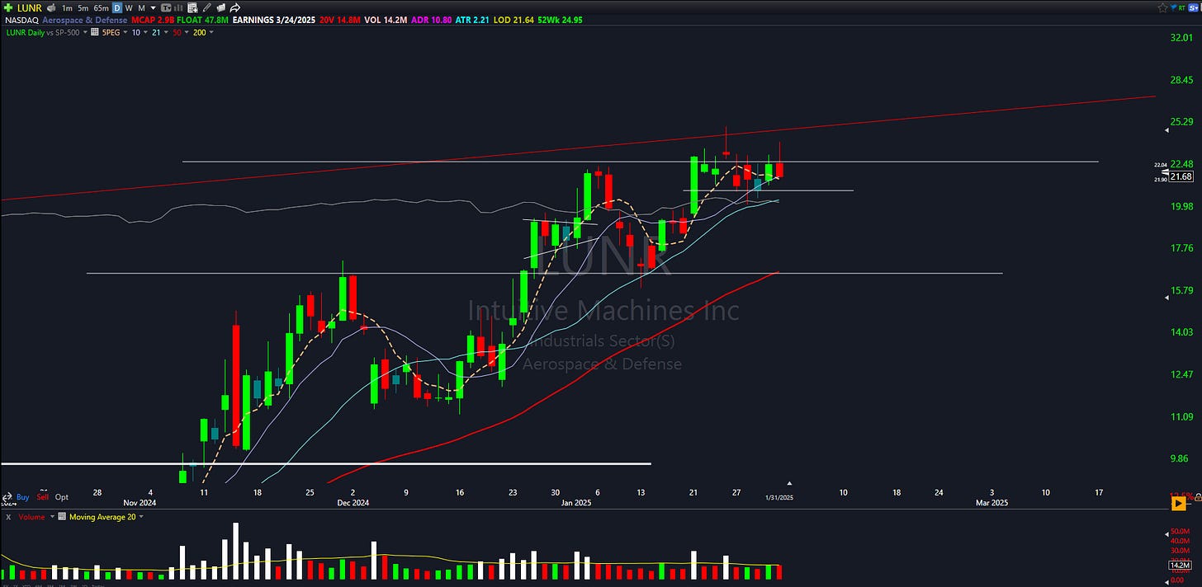Open the 5PEG indicator dropdown

click(x=125, y=32)
